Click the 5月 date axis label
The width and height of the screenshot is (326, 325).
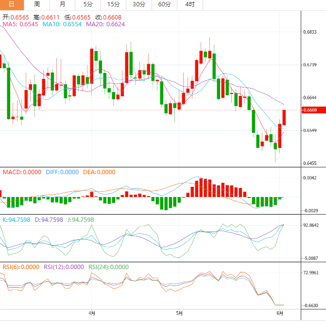tap(179, 313)
